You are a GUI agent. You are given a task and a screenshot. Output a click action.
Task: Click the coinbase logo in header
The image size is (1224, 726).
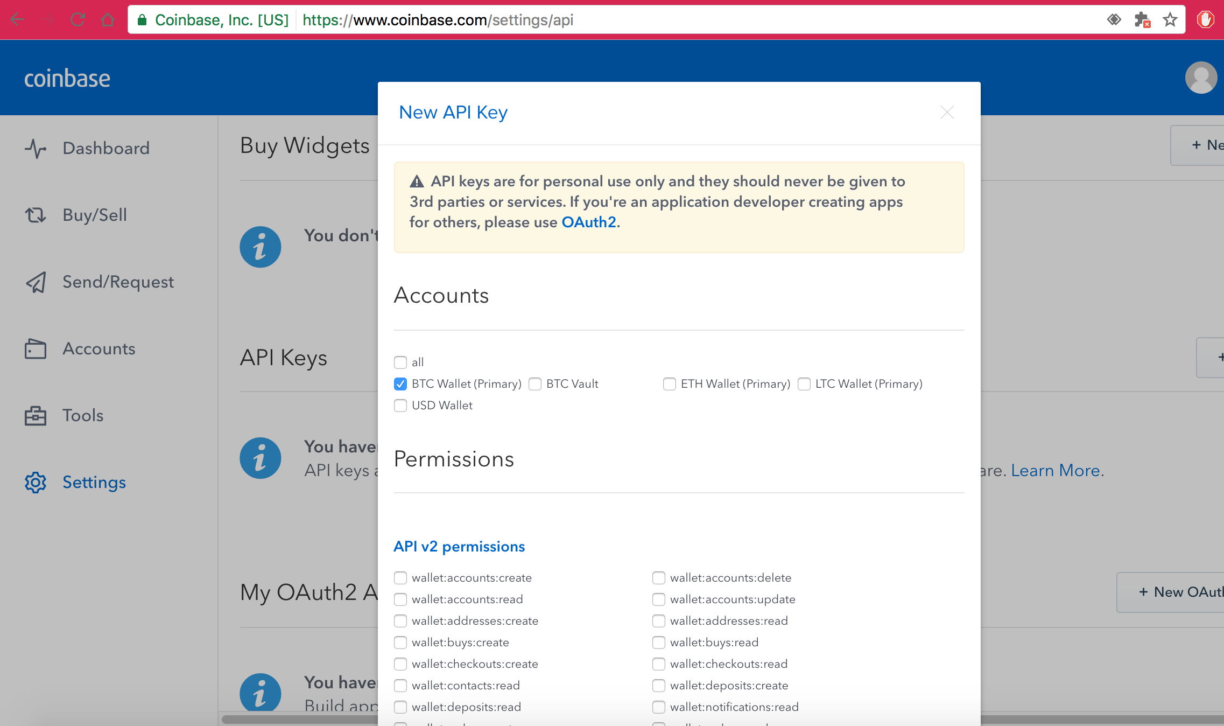coord(67,79)
